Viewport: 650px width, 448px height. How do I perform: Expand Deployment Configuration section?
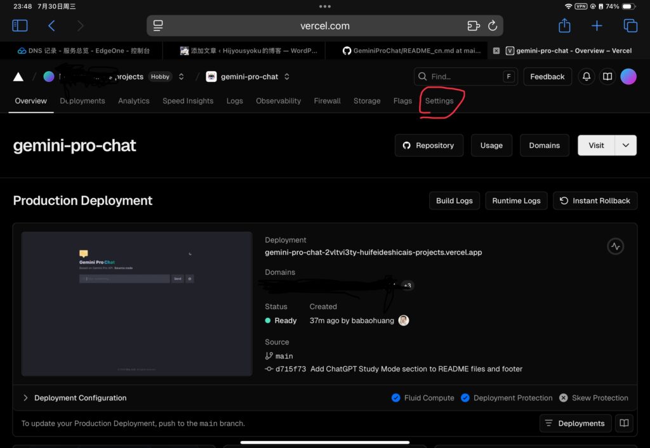pyautogui.click(x=75, y=398)
